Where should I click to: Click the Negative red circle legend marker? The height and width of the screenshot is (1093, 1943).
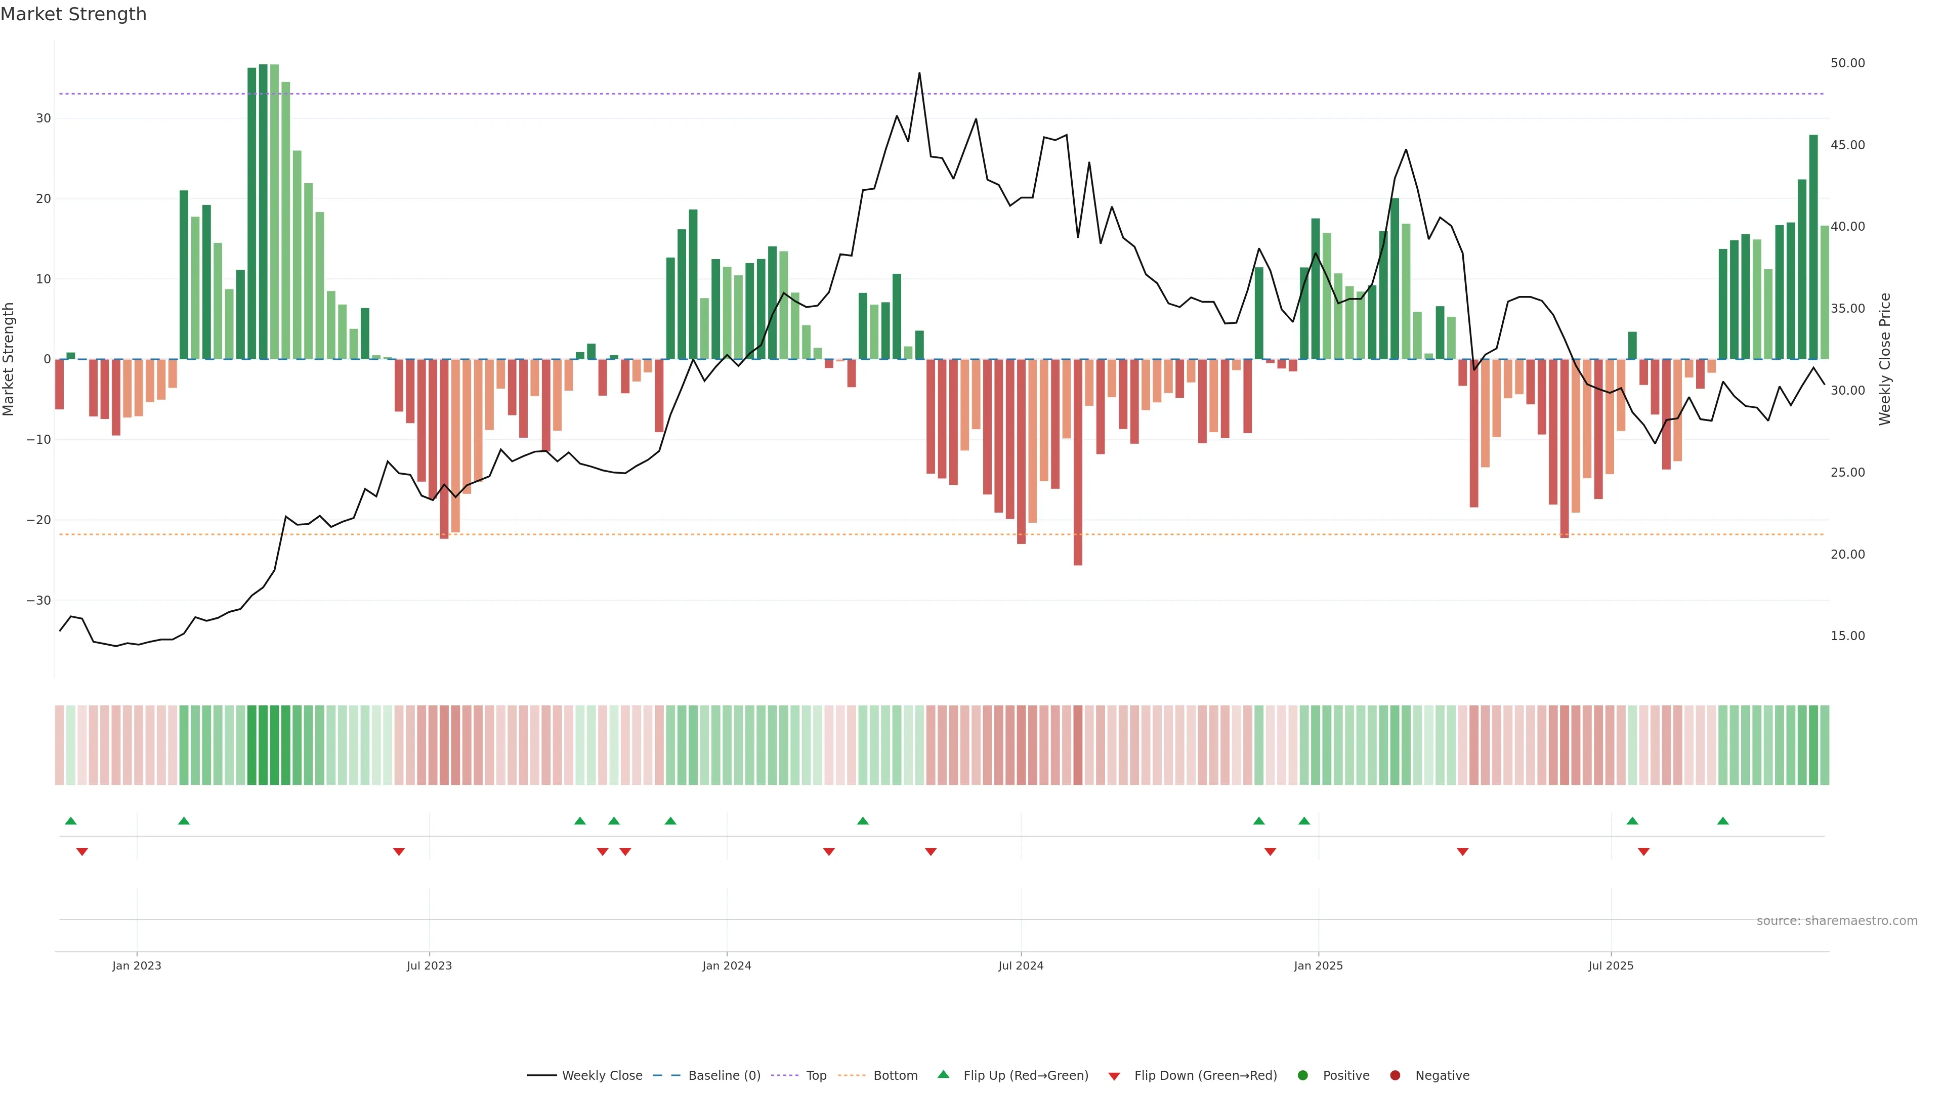pos(1395,1076)
